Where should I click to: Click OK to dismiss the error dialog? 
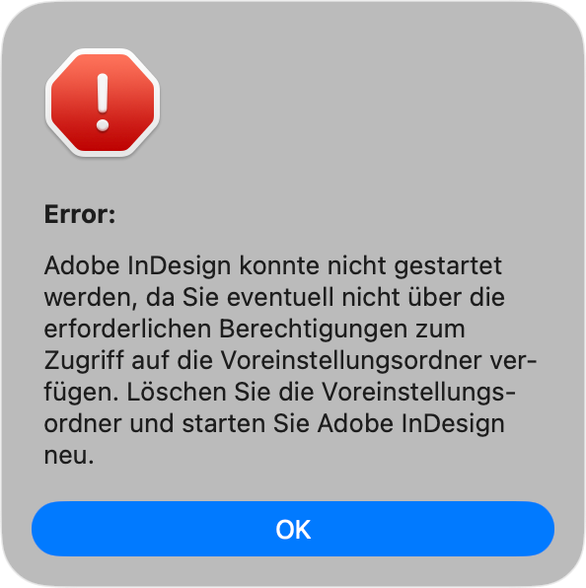[x=293, y=529]
